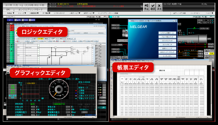Open the トレンド dropdown menu
The width and height of the screenshot is (218, 125).
pyautogui.click(x=22, y=13)
